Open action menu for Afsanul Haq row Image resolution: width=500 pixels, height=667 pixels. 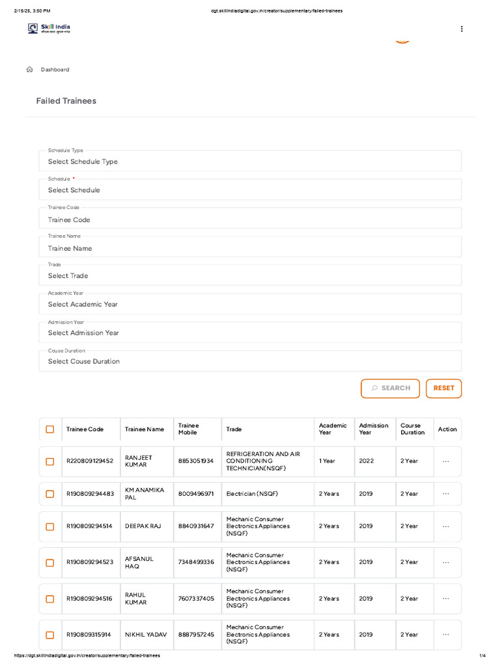tap(446, 562)
